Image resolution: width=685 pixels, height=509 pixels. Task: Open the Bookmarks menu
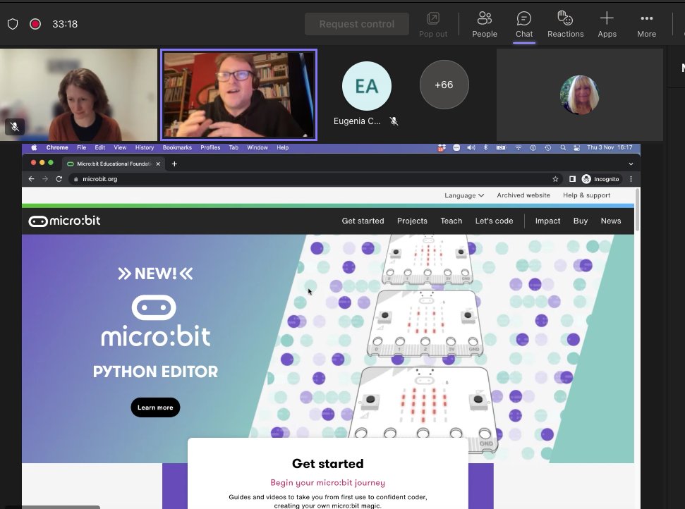tap(177, 147)
